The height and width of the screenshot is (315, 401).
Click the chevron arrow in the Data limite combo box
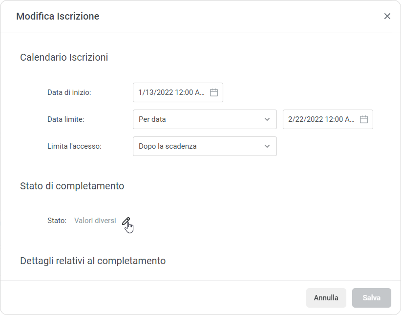click(267, 119)
